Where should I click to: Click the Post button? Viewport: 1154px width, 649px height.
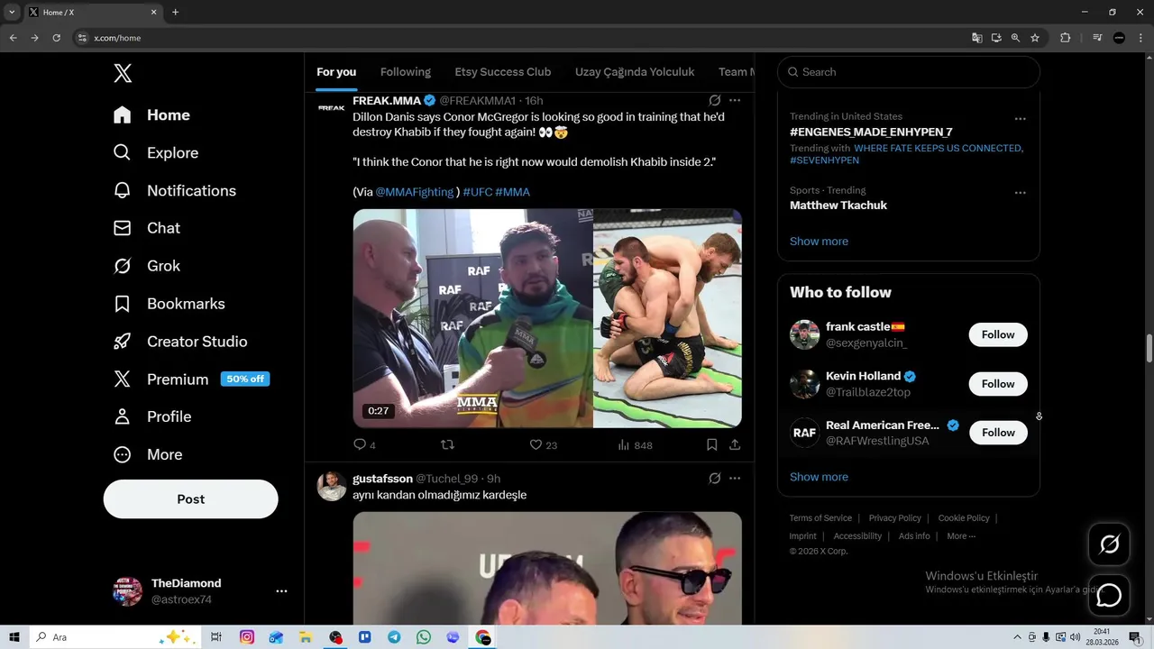coord(191,499)
